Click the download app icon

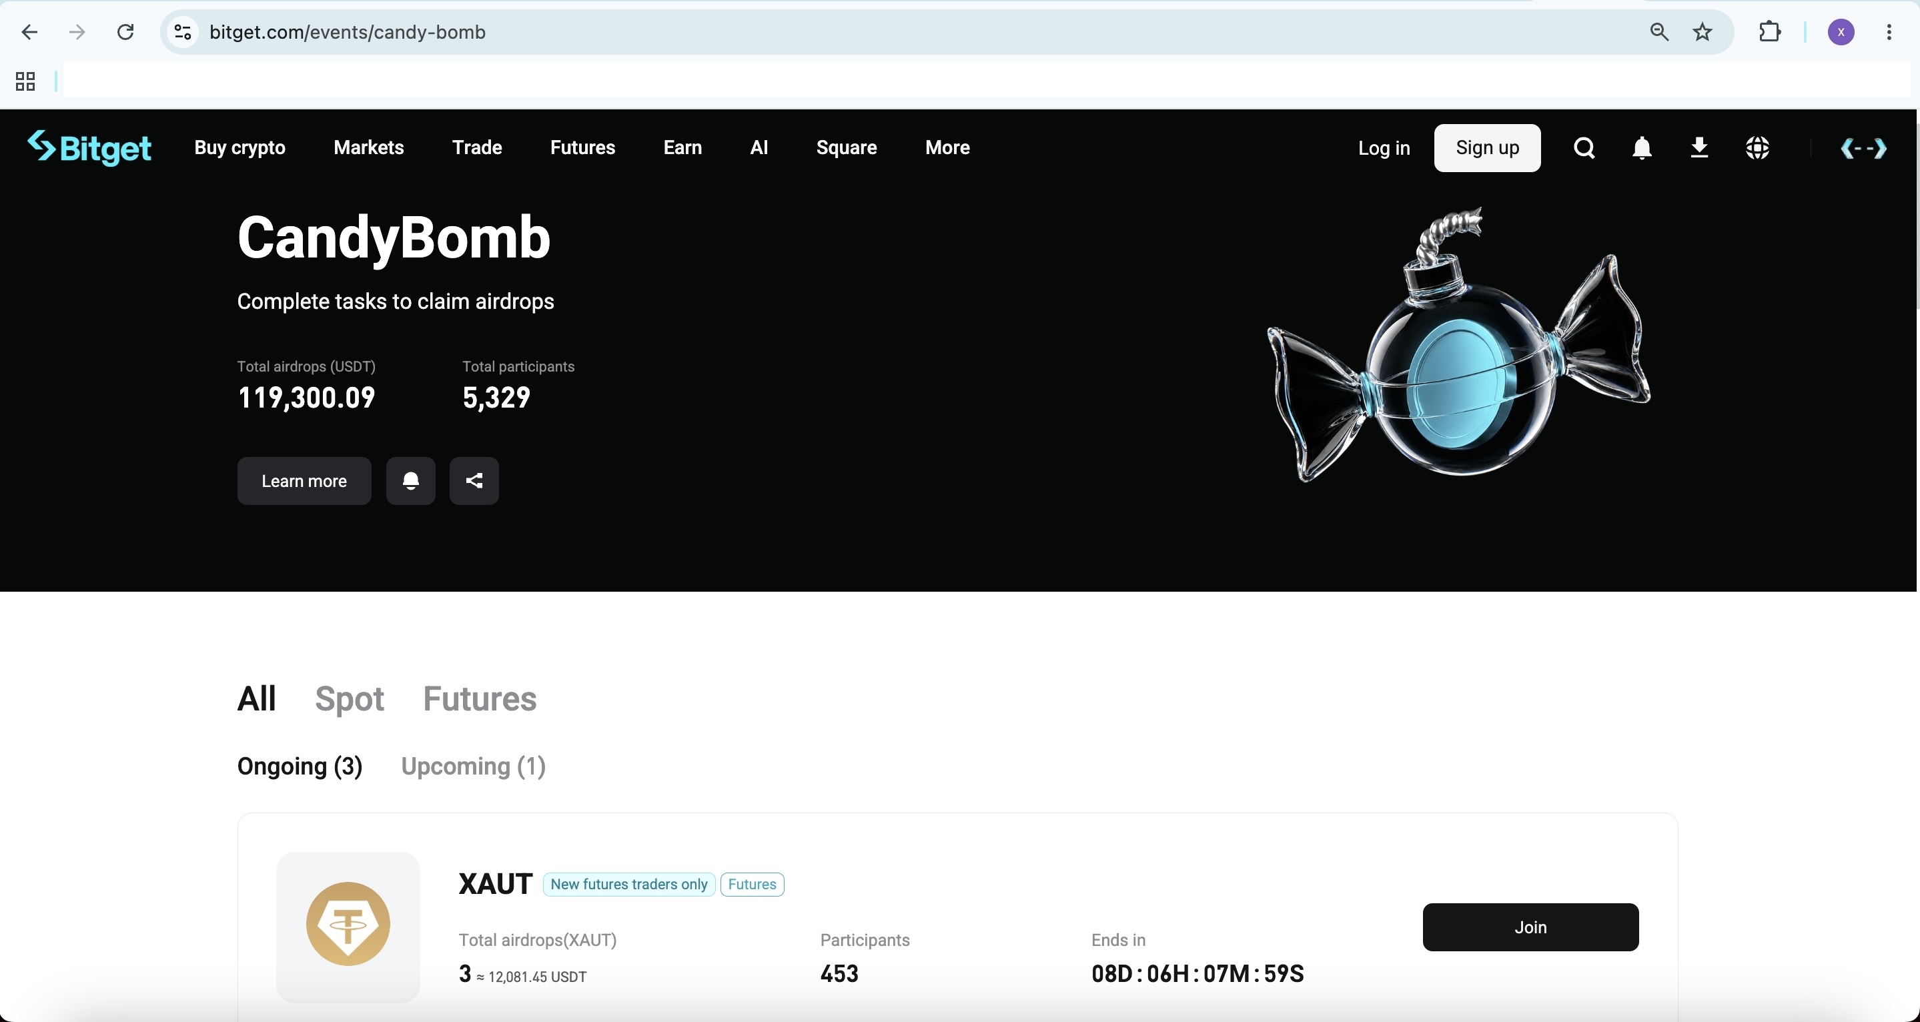(1699, 147)
